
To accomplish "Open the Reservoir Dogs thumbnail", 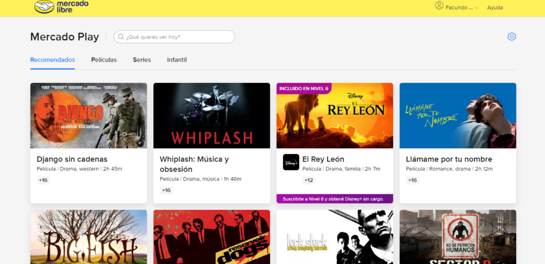I will (x=211, y=237).
